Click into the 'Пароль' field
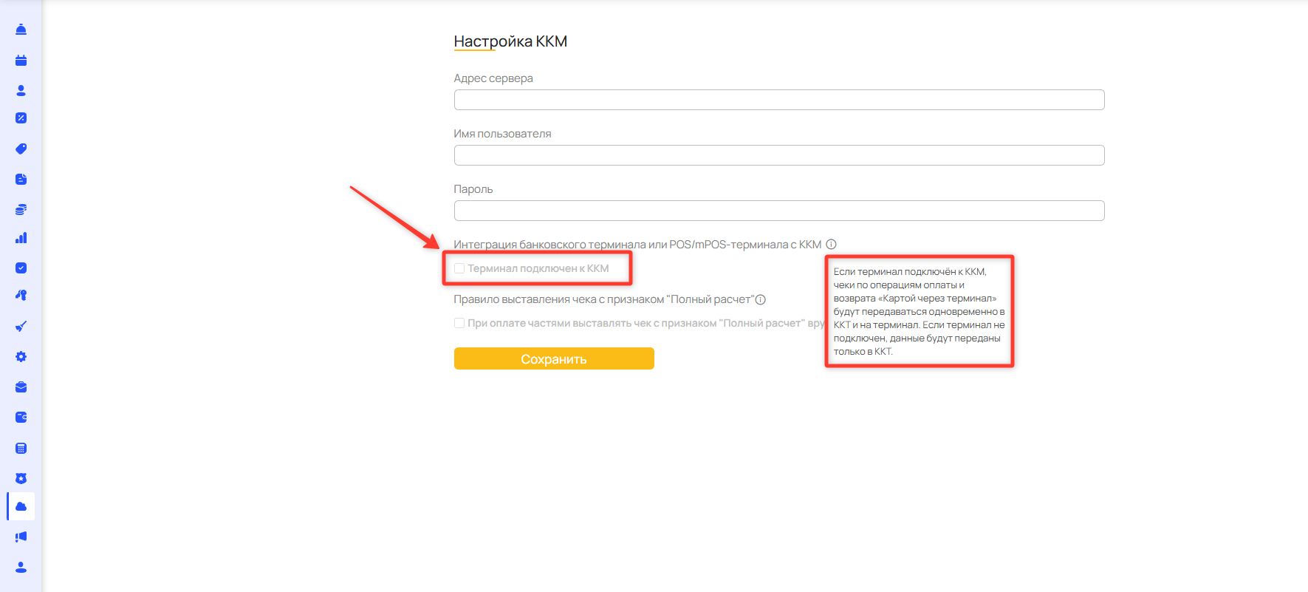Screen dimensions: 1308x592 coord(778,211)
